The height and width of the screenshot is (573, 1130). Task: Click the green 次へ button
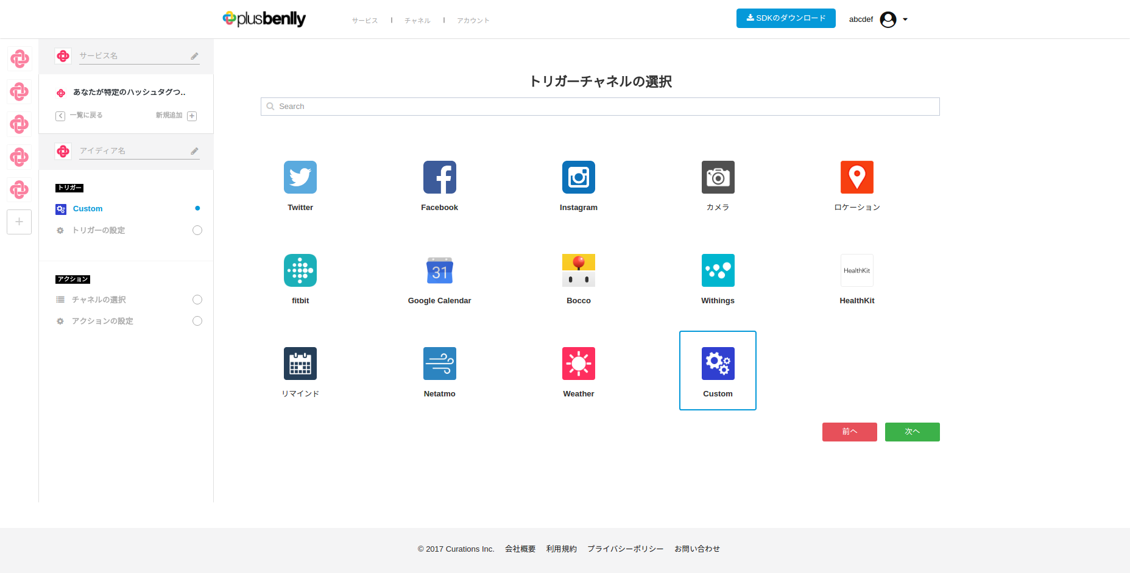click(x=913, y=432)
